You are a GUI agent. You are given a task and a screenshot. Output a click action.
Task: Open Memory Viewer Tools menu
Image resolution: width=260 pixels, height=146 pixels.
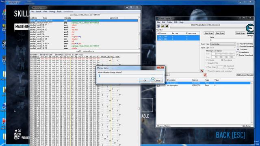pyautogui.click(x=59, y=12)
